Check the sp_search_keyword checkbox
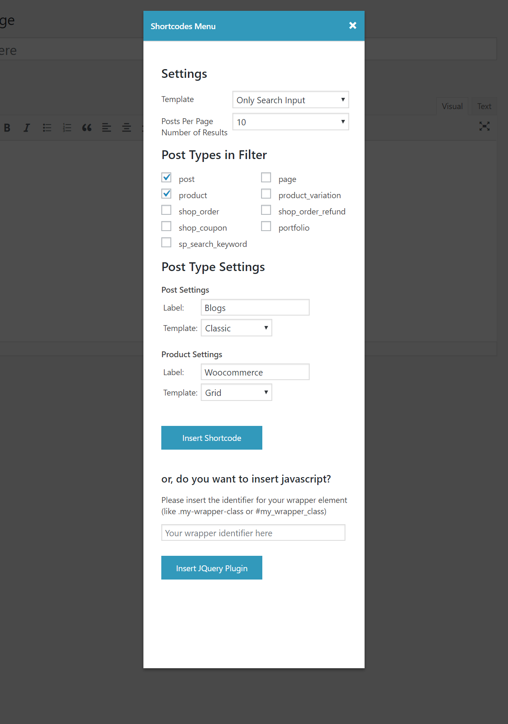The width and height of the screenshot is (508, 724). 166,243
